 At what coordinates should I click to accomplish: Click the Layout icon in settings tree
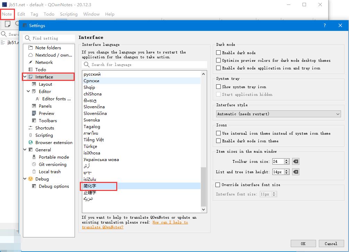click(34, 84)
